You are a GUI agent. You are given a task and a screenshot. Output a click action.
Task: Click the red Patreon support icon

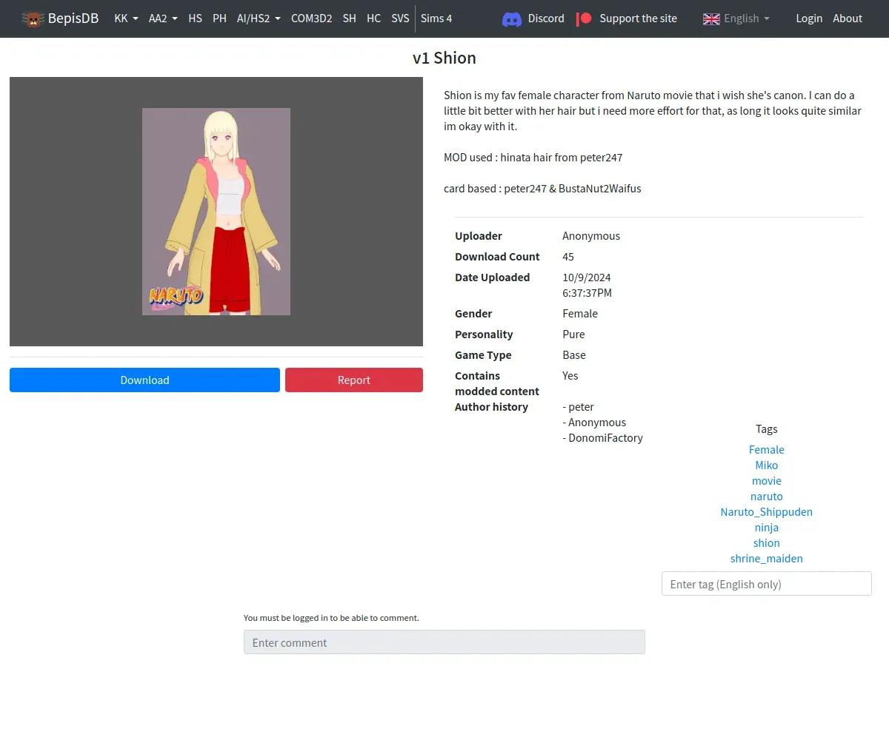pos(584,18)
